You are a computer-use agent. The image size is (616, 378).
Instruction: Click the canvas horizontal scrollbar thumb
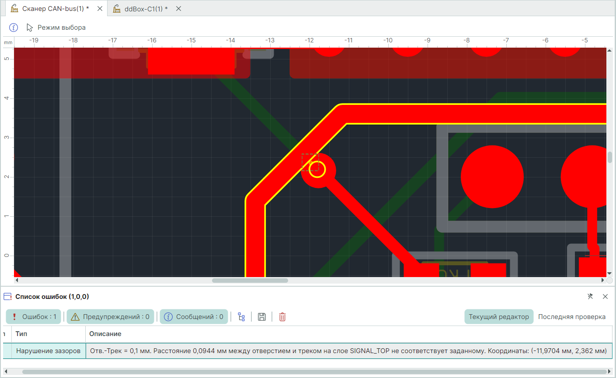250,281
